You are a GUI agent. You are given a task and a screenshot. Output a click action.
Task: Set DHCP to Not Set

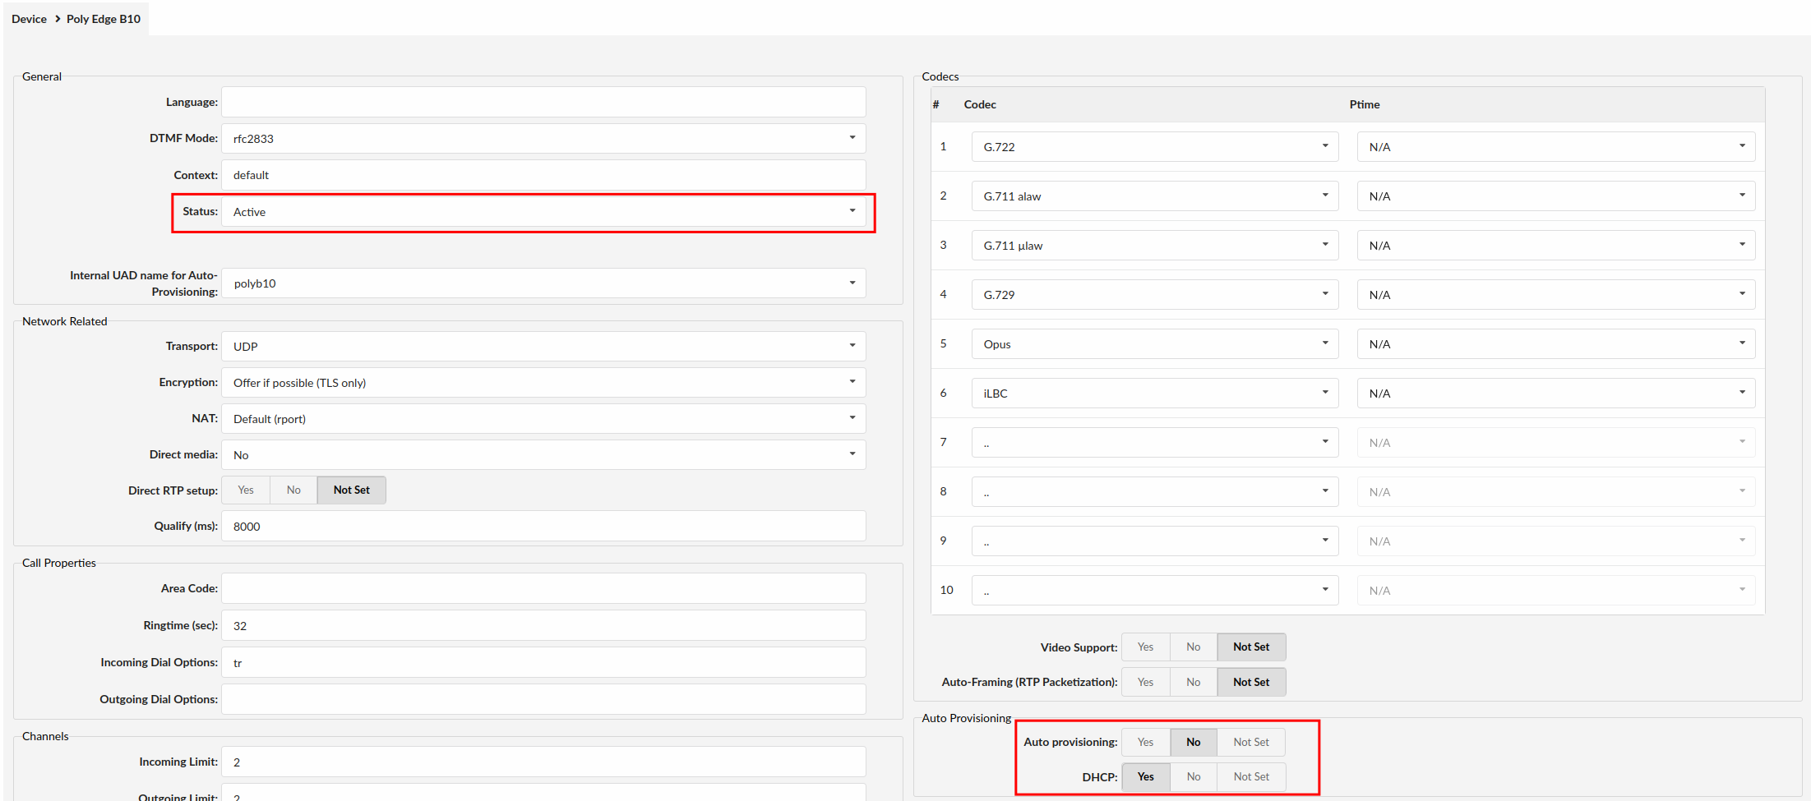(x=1250, y=777)
